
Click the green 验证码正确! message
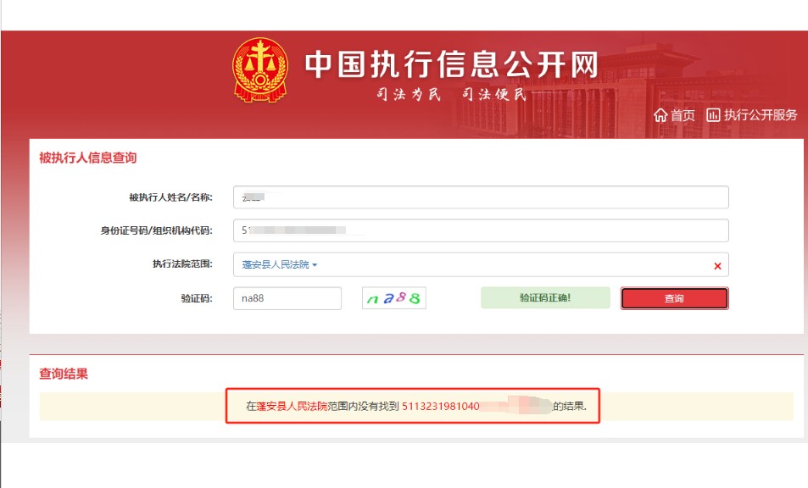tap(545, 298)
